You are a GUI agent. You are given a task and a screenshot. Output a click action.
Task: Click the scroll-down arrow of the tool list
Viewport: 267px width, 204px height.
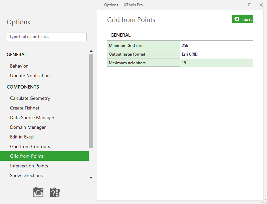[91, 178]
